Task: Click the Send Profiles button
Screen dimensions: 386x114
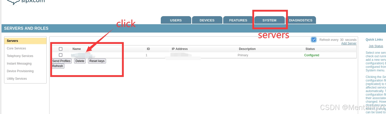Action: pos(61,61)
